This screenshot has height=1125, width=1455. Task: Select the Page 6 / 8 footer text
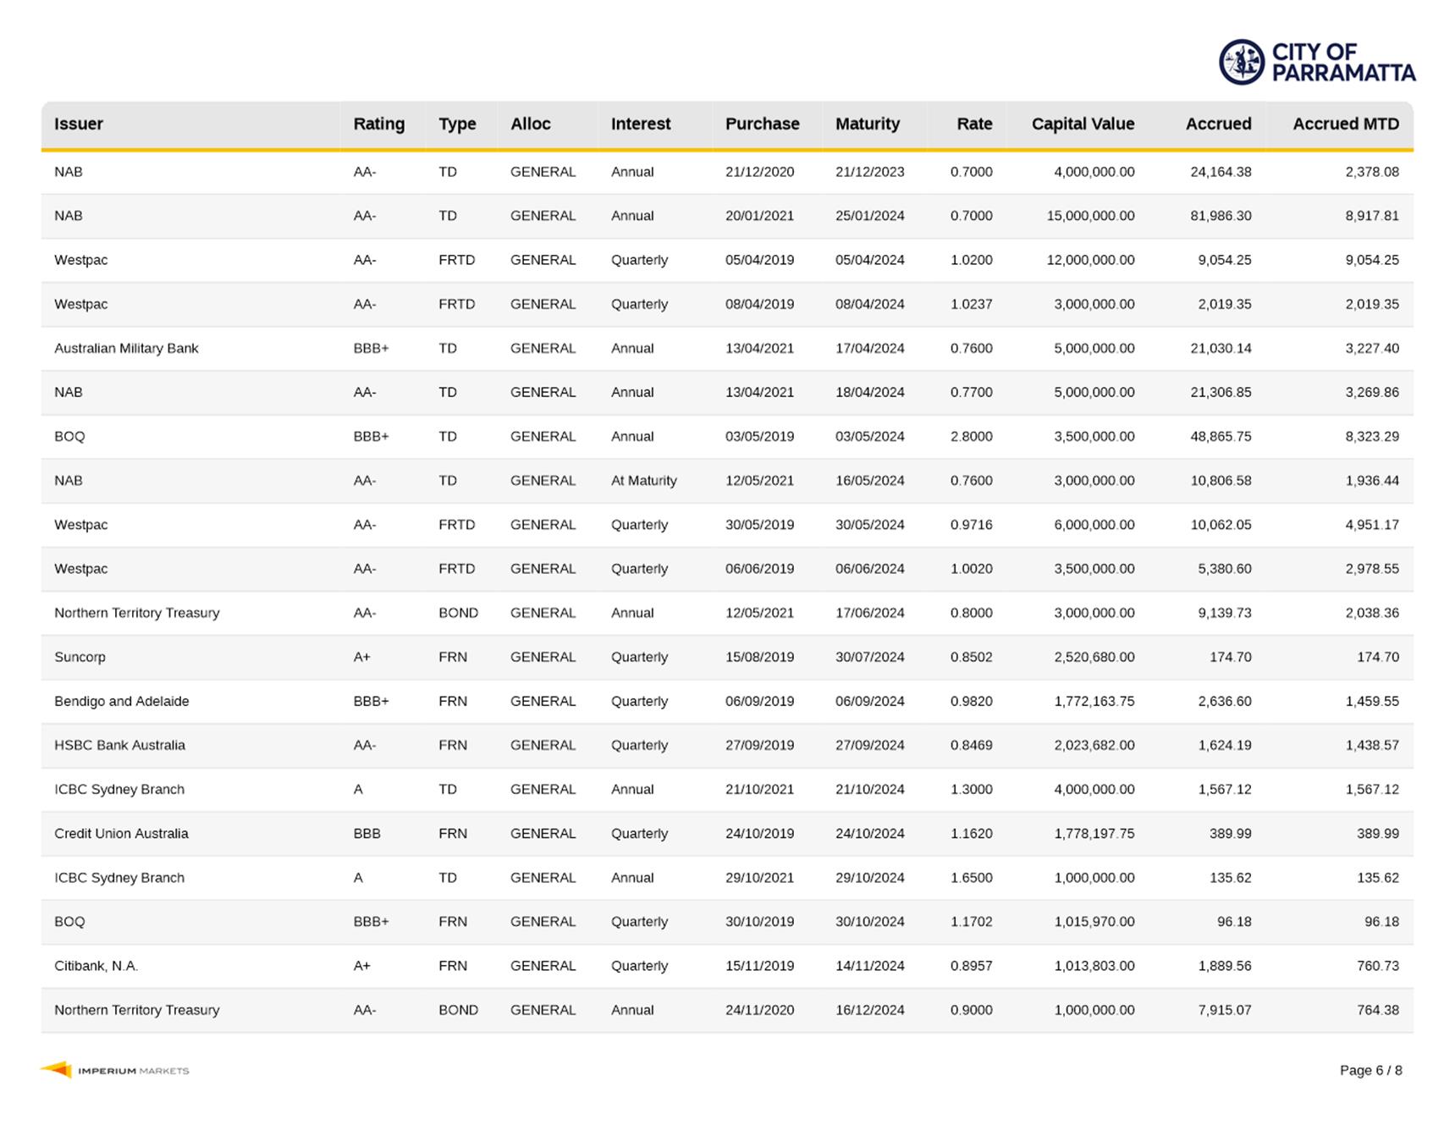point(1370,1070)
